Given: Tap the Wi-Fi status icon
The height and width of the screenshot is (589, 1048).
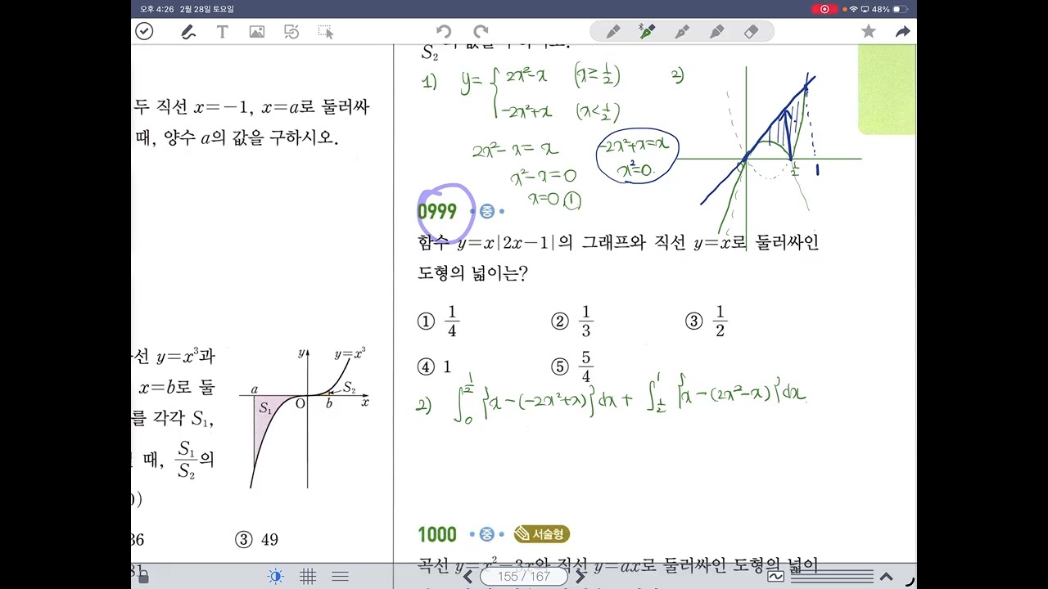Looking at the screenshot, I should click(x=854, y=9).
